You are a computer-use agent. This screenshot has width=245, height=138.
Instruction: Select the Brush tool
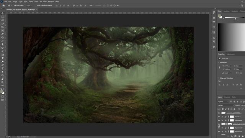3,41
